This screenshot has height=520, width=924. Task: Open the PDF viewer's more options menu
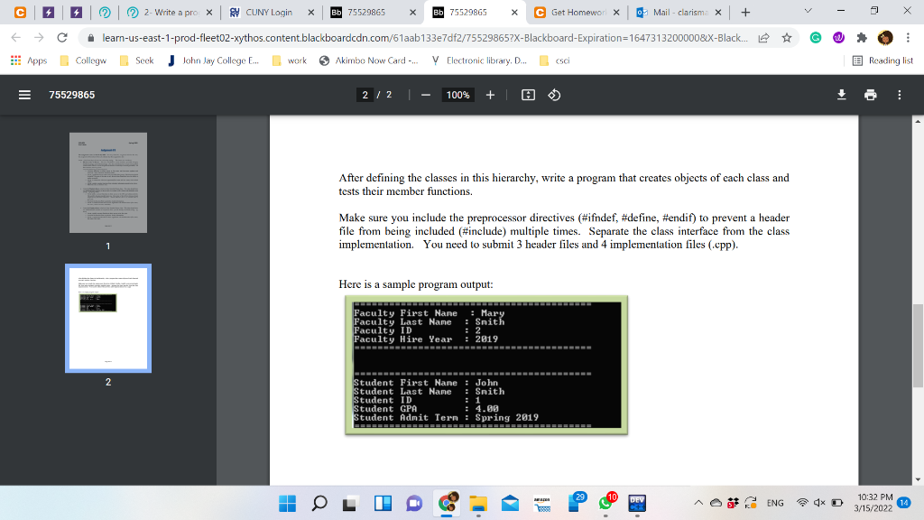tap(899, 94)
